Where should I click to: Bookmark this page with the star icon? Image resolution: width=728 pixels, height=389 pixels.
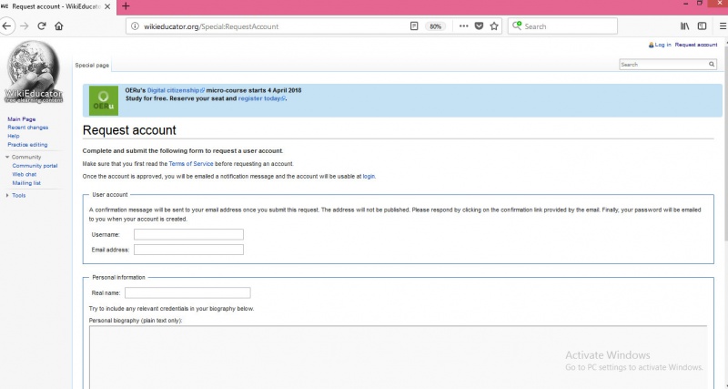click(494, 26)
